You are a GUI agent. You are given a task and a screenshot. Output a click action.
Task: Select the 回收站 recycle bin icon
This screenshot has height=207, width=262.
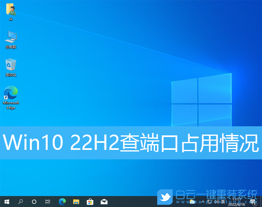tap(11, 67)
